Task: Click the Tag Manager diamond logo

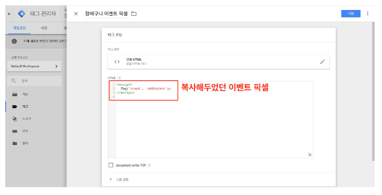Action: [x=22, y=14]
